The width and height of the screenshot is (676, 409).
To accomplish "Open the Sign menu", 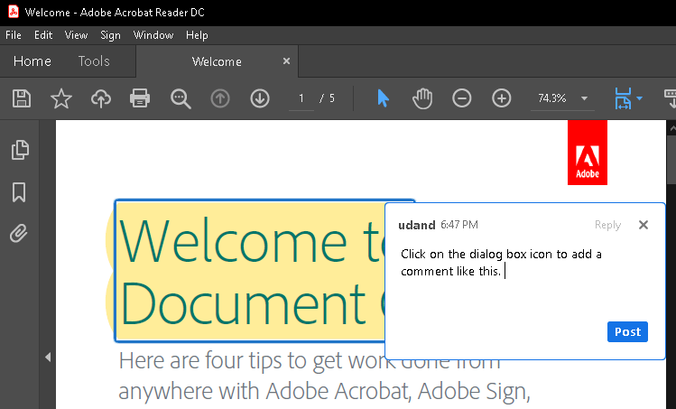I will click(110, 35).
